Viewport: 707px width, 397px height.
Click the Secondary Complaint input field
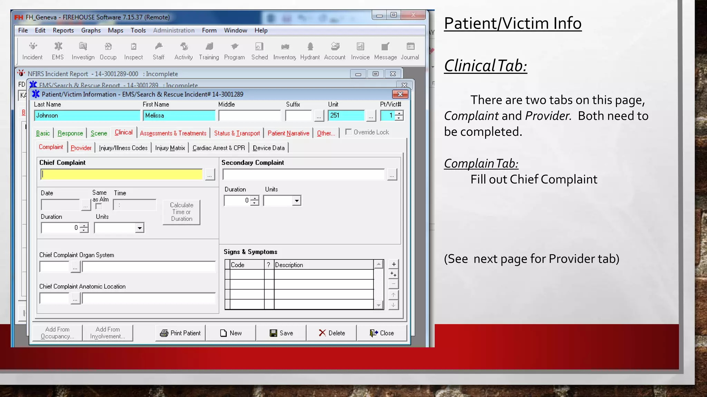coord(304,174)
